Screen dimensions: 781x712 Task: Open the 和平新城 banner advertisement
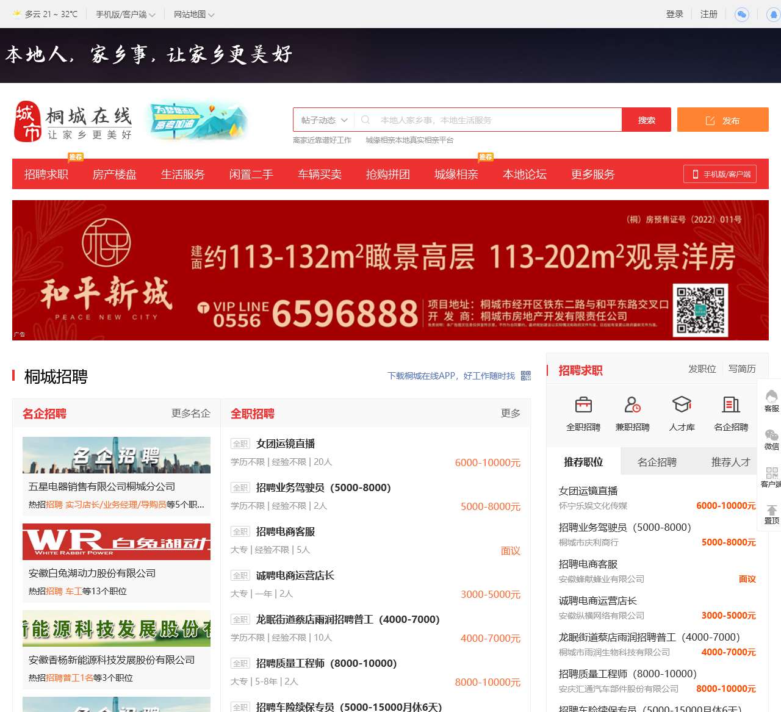tap(390, 270)
